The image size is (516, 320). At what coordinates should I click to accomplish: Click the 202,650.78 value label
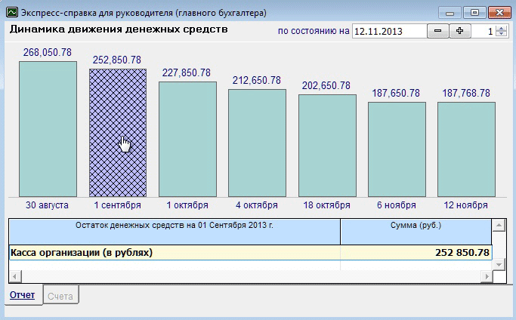[326, 85]
